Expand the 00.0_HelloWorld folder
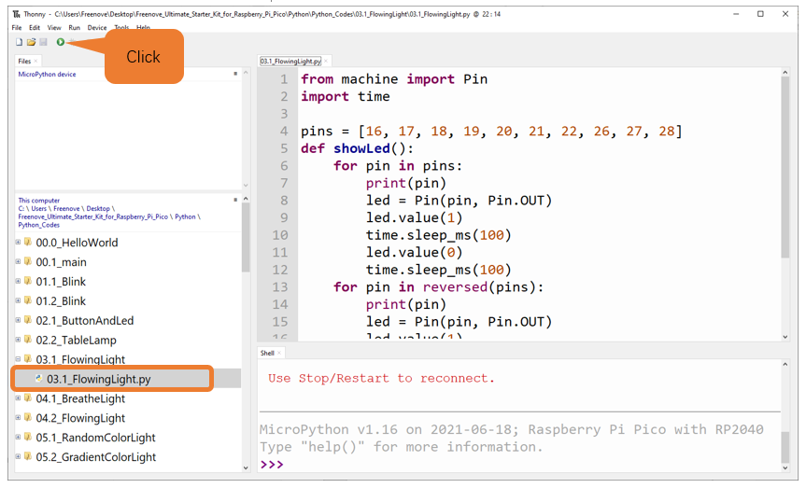 18,242
